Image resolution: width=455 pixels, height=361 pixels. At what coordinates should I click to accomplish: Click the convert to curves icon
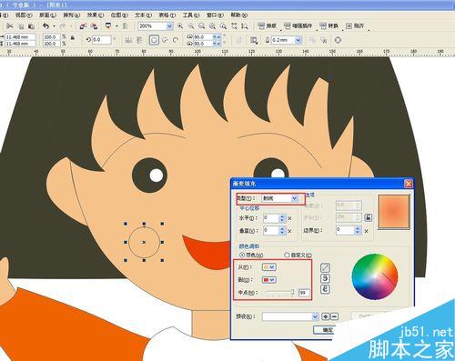pyautogui.click(x=338, y=40)
